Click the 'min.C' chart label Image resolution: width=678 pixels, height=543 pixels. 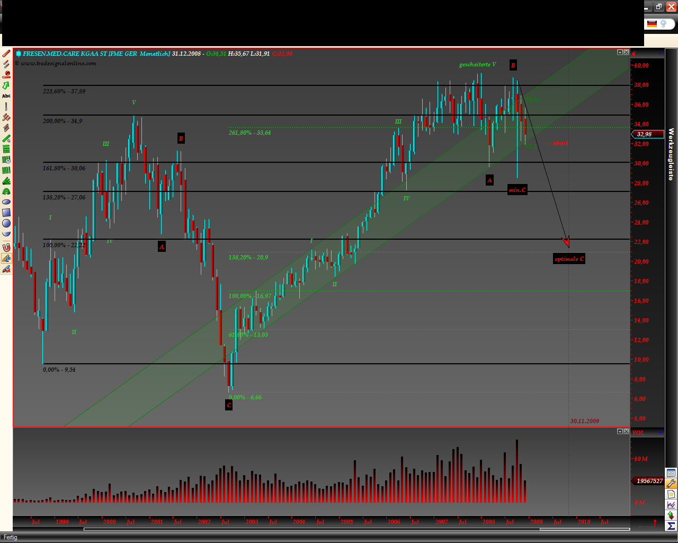[517, 190]
